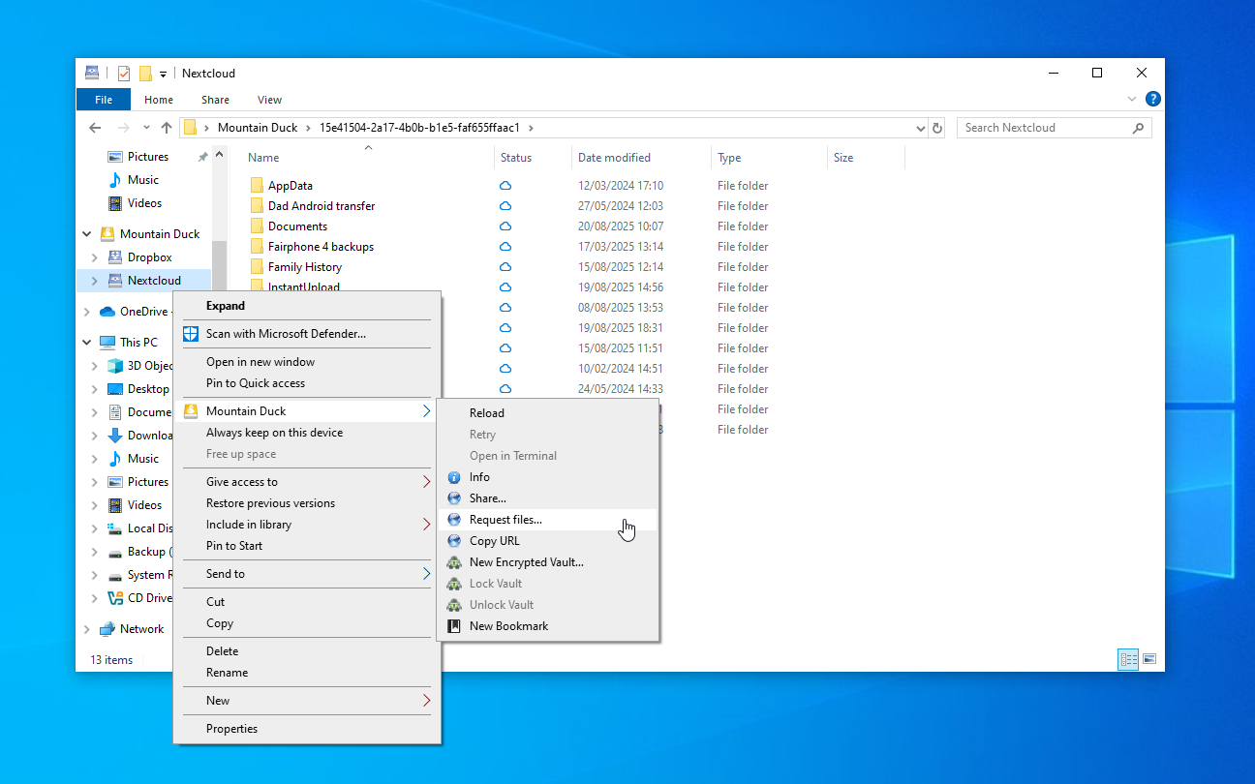The height and width of the screenshot is (784, 1255).
Task: Click inside the Search Nextcloud field
Action: [1046, 128]
